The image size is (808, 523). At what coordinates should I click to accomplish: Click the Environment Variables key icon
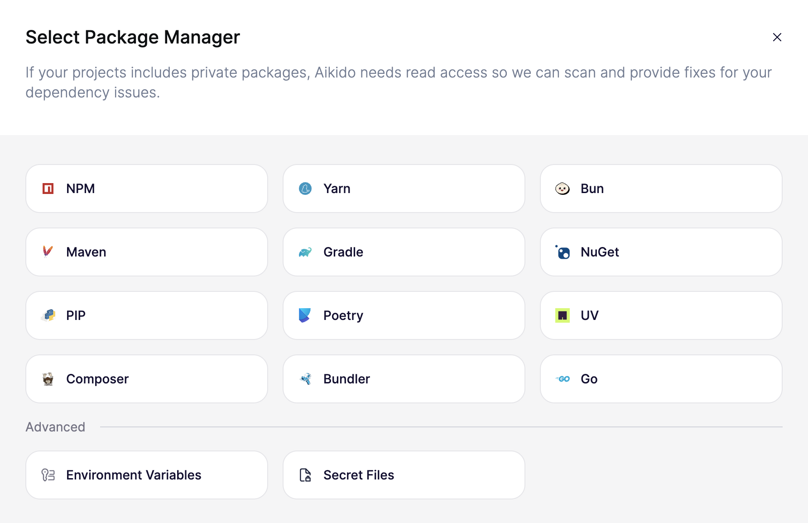48,475
